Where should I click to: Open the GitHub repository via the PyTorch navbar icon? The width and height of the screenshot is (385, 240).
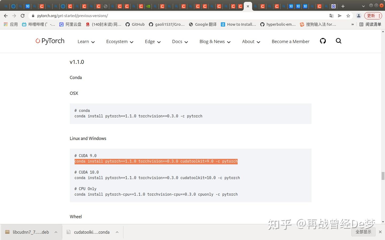(x=323, y=41)
